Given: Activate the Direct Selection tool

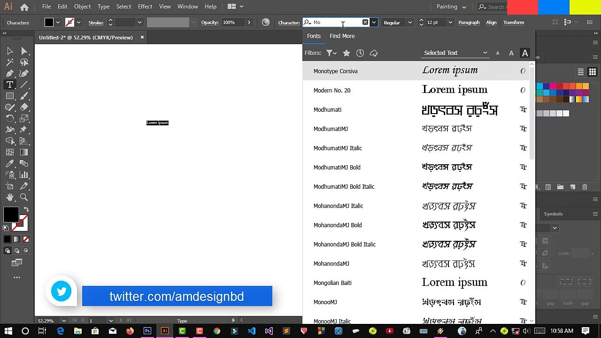Looking at the screenshot, I should [24, 51].
